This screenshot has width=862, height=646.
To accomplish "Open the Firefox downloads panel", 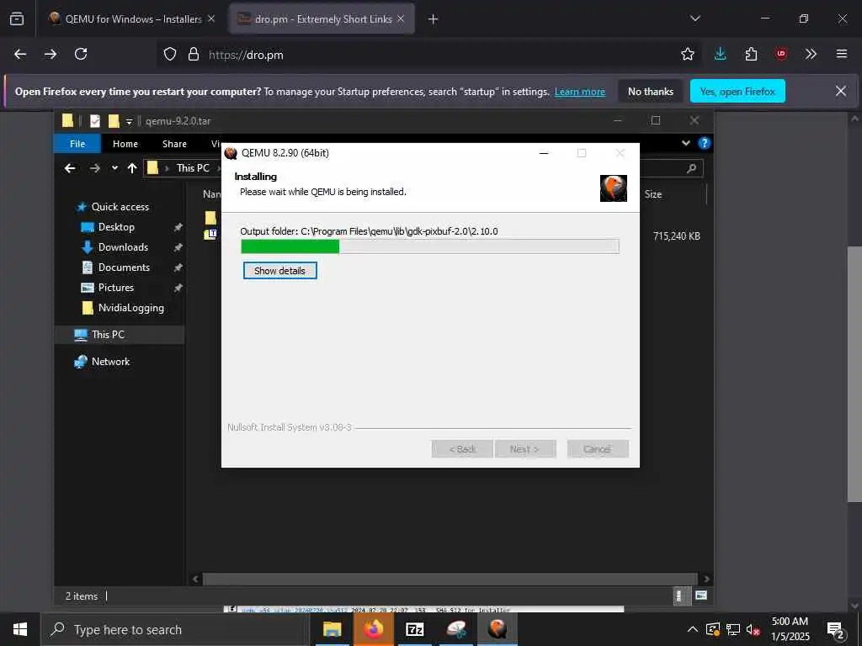I will [721, 54].
